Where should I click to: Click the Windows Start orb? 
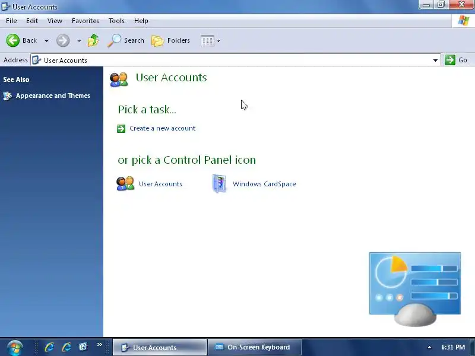pyautogui.click(x=15, y=347)
